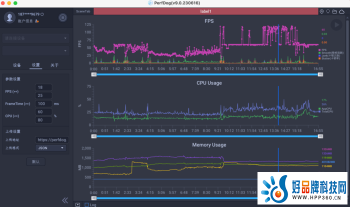Click the logout power icon beside the phone number
The height and width of the screenshot is (207, 350).
(x=42, y=14)
